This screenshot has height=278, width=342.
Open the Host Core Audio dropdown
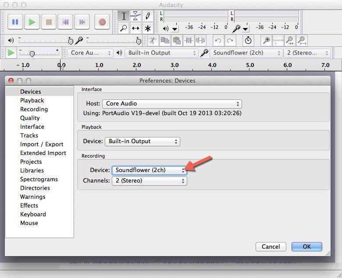tap(172, 104)
